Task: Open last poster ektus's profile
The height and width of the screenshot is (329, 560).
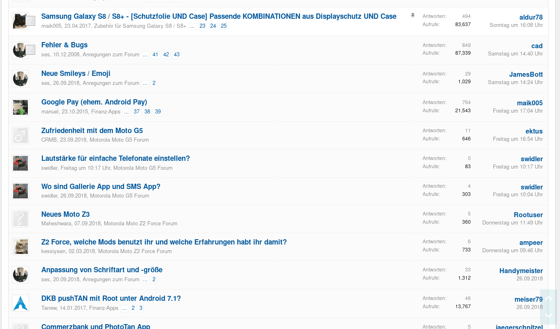Action: 534,131
